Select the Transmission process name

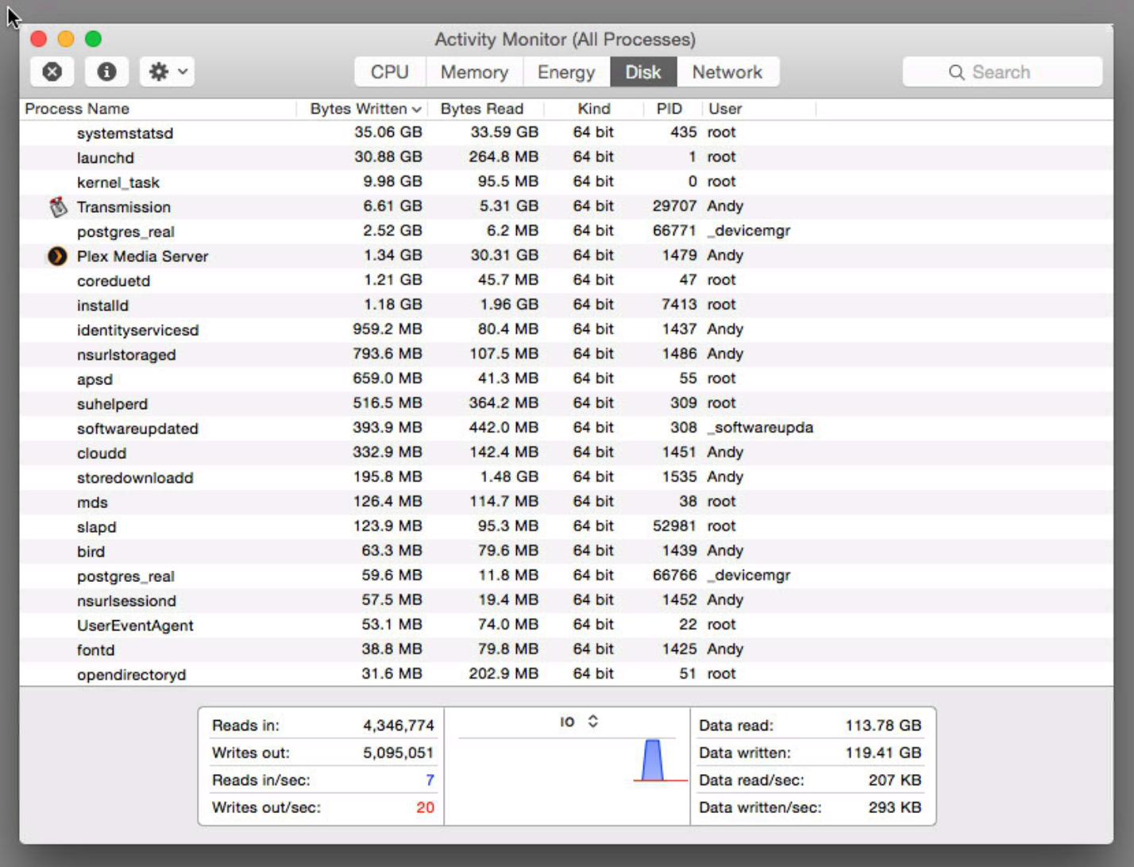[x=124, y=207]
